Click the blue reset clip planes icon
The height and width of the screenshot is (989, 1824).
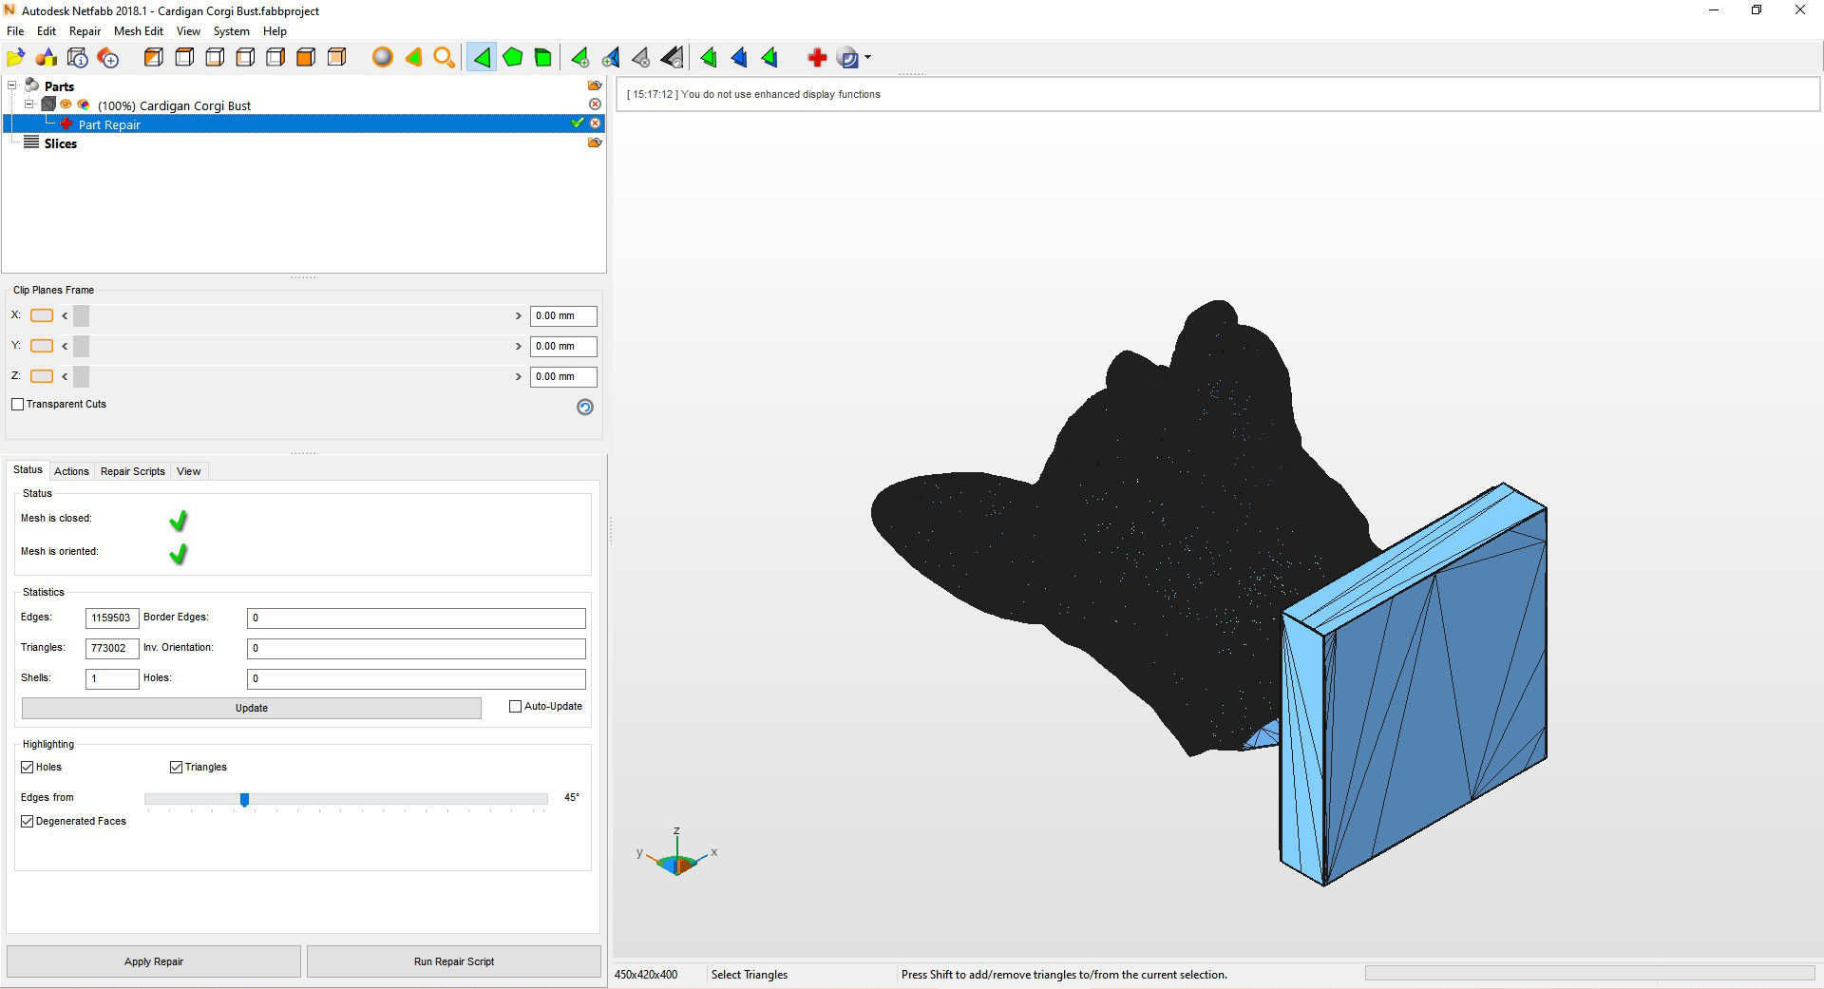[585, 407]
